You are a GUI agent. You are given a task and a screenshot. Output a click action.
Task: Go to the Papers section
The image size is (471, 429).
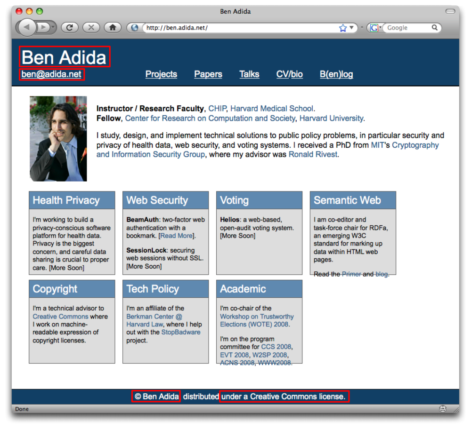[208, 74]
